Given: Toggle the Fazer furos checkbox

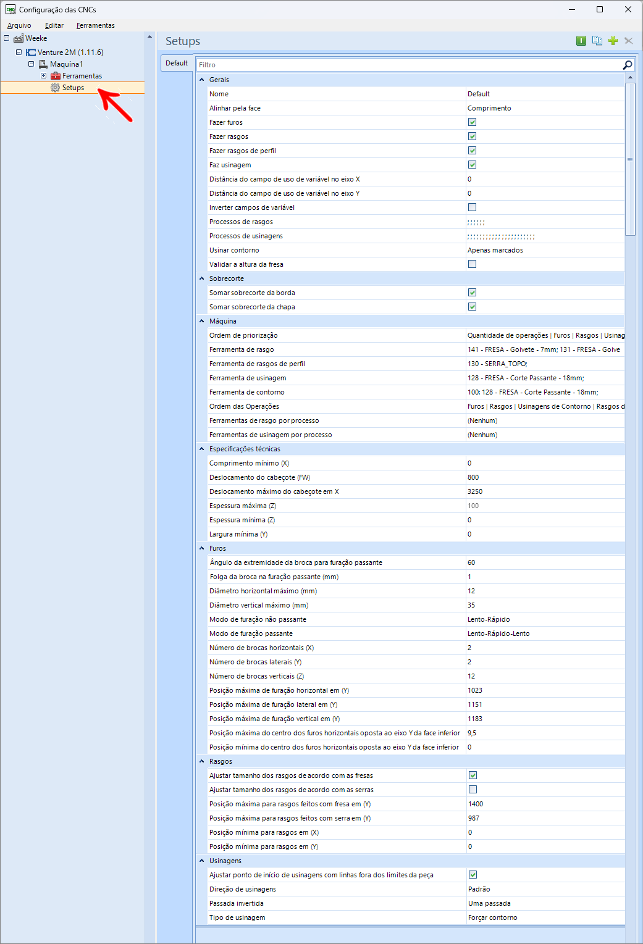Looking at the screenshot, I should (x=473, y=122).
